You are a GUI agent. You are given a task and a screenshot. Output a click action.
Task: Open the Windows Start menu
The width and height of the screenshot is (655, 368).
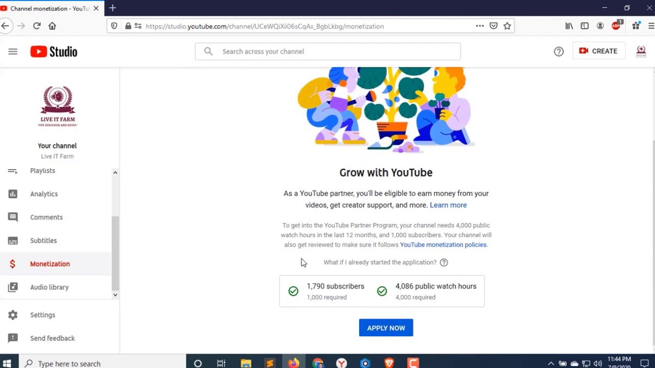(x=7, y=363)
